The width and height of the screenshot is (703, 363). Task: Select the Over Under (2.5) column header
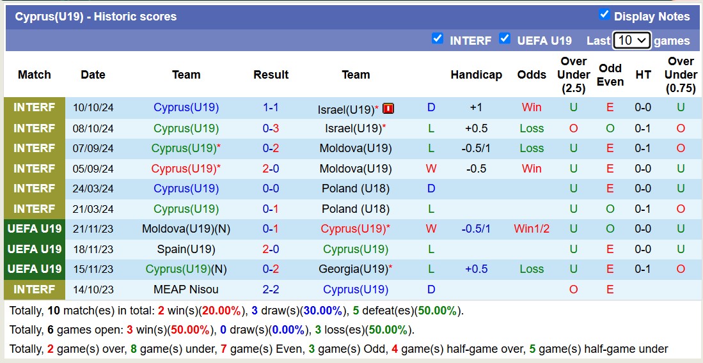tap(573, 75)
